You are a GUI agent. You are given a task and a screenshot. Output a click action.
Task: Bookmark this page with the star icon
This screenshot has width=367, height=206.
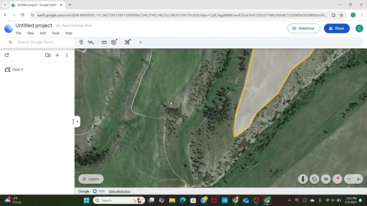(x=341, y=15)
